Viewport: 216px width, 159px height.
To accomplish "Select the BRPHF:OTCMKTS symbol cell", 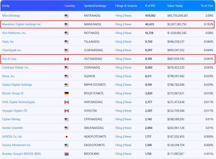I will [95, 85].
